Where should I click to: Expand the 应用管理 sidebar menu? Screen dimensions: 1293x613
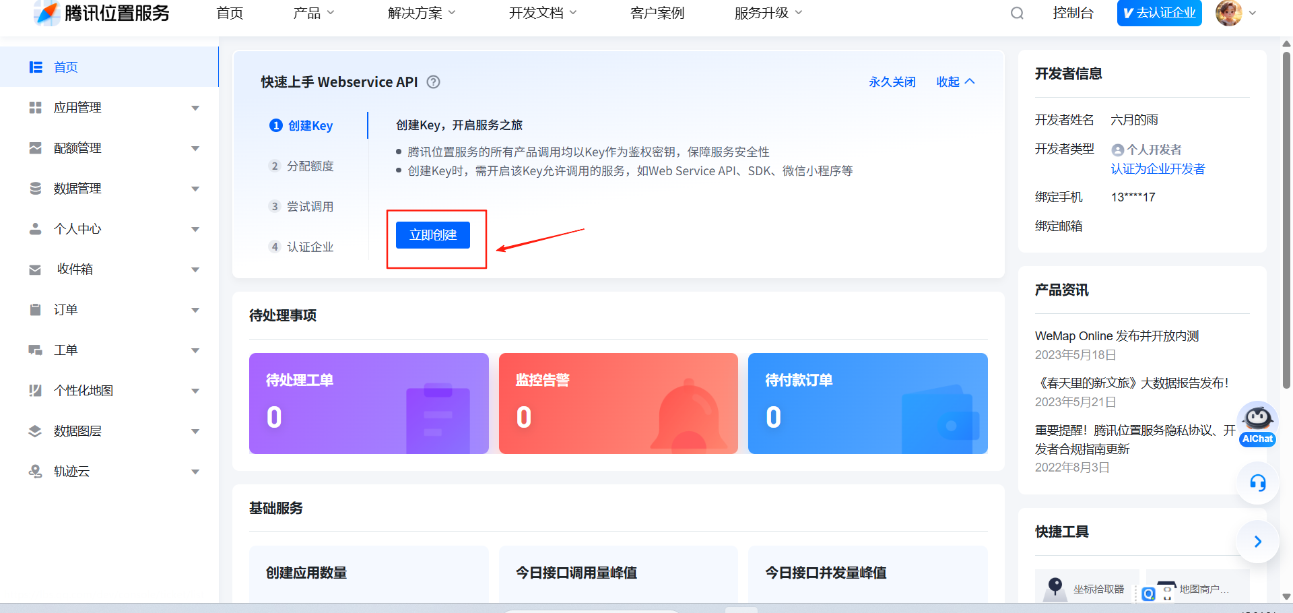(x=195, y=108)
